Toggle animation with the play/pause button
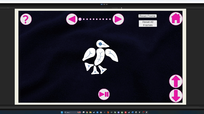Viewport: 204px width, 114px height. tap(104, 94)
